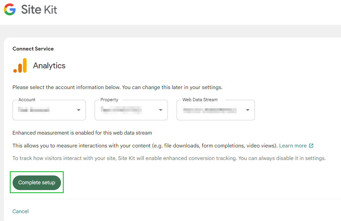Click the Complete setup button

[37, 183]
